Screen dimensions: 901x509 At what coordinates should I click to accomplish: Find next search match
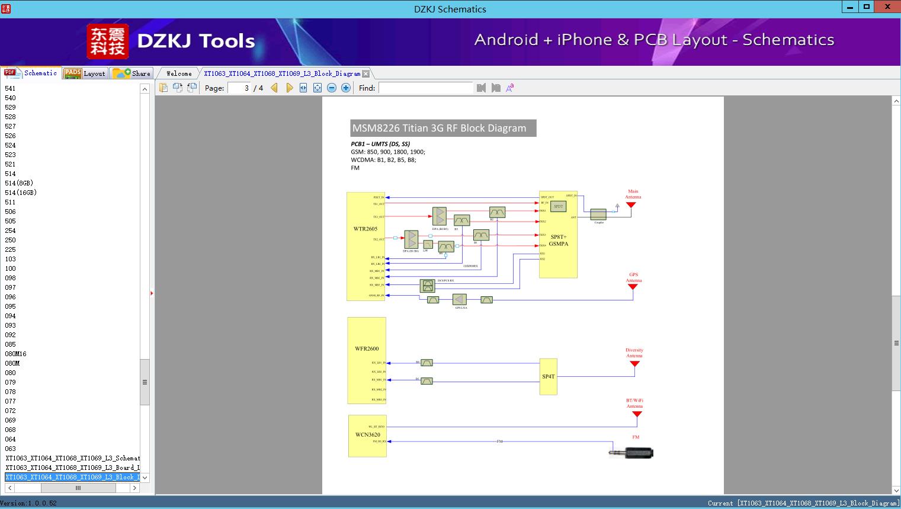pos(496,88)
